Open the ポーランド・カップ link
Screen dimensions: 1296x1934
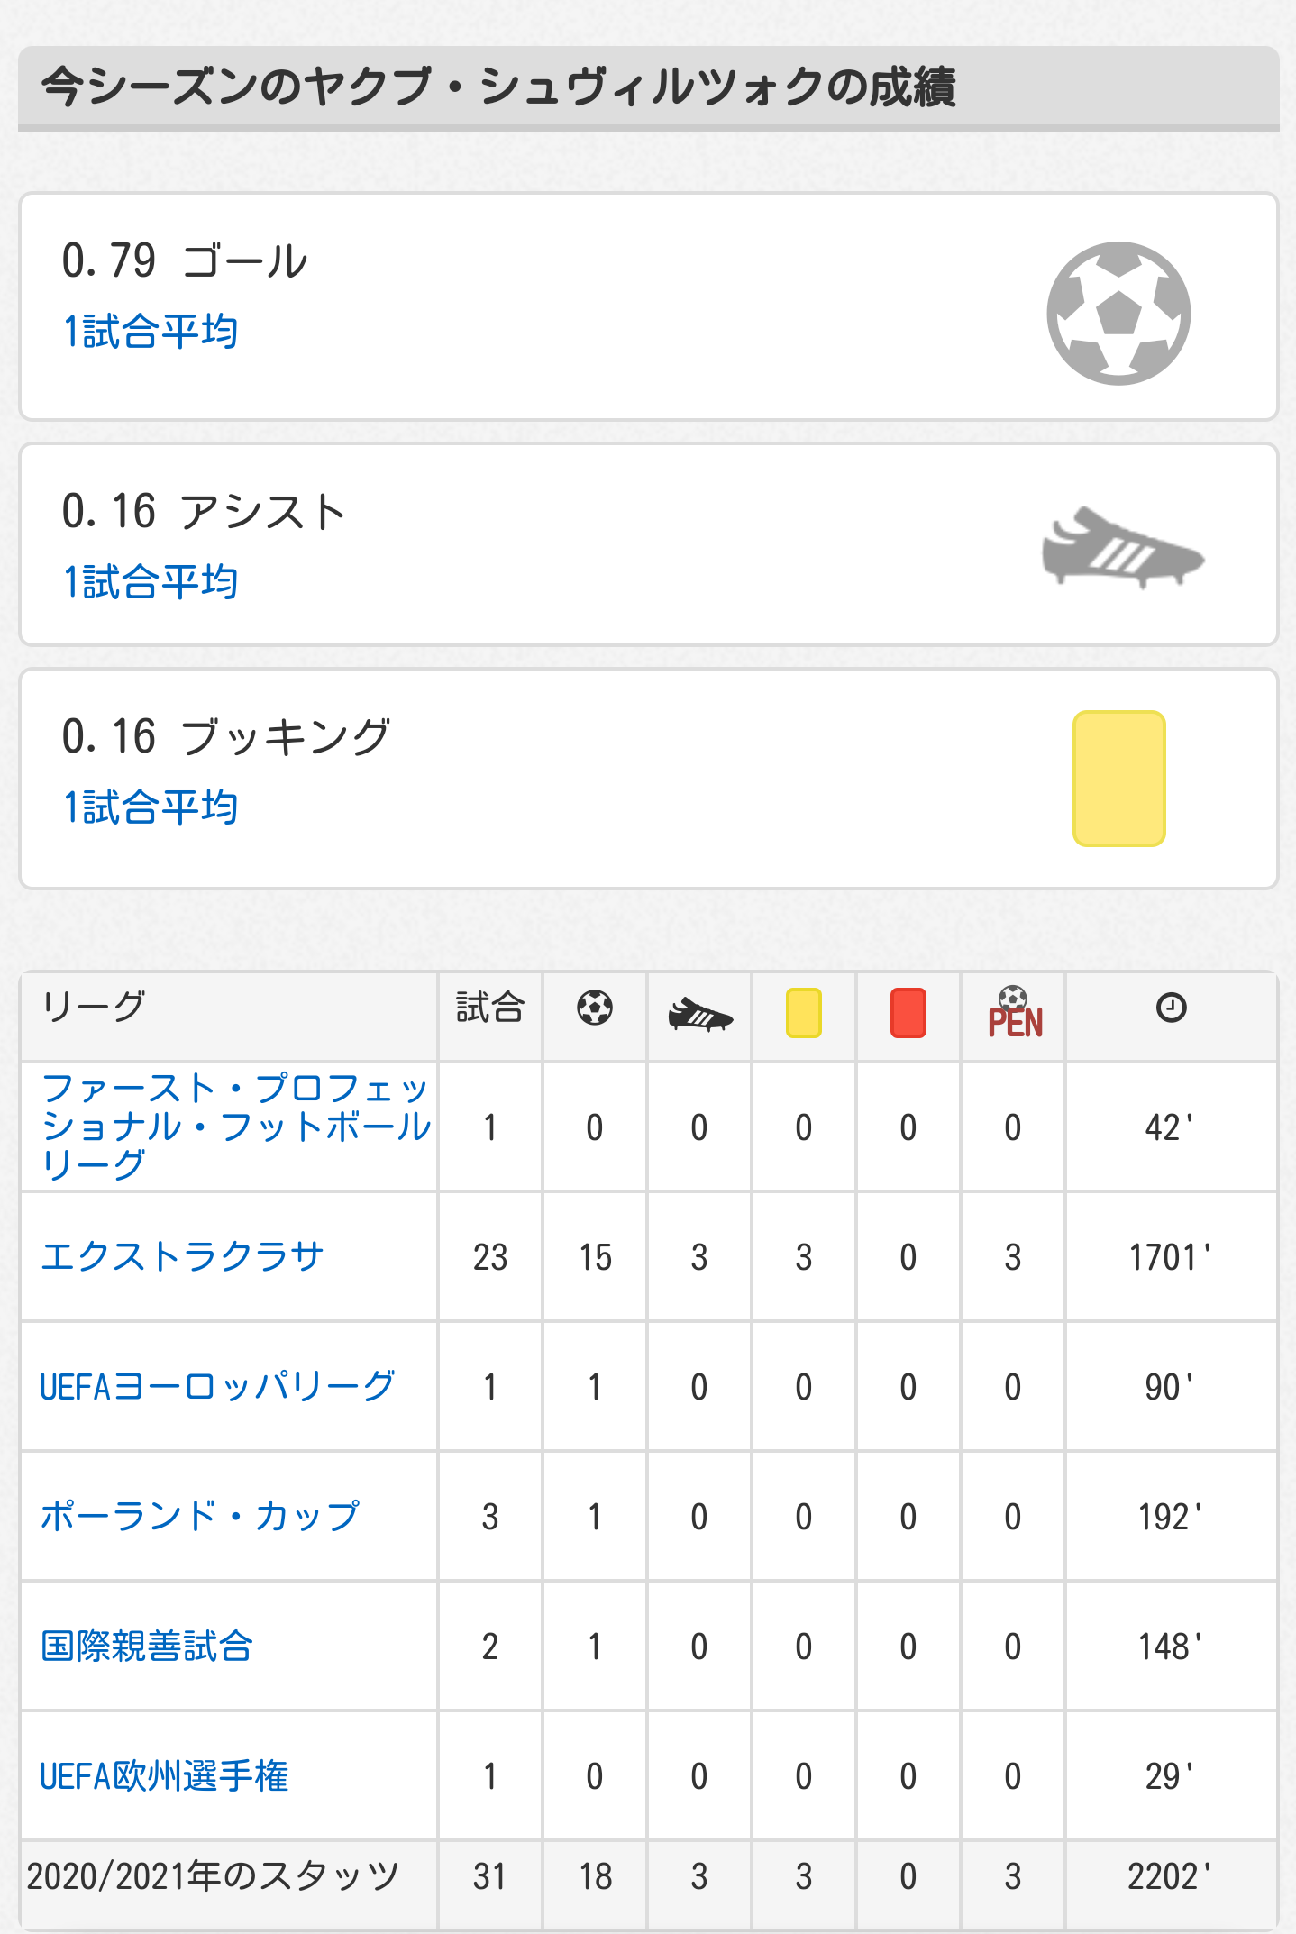(x=200, y=1516)
